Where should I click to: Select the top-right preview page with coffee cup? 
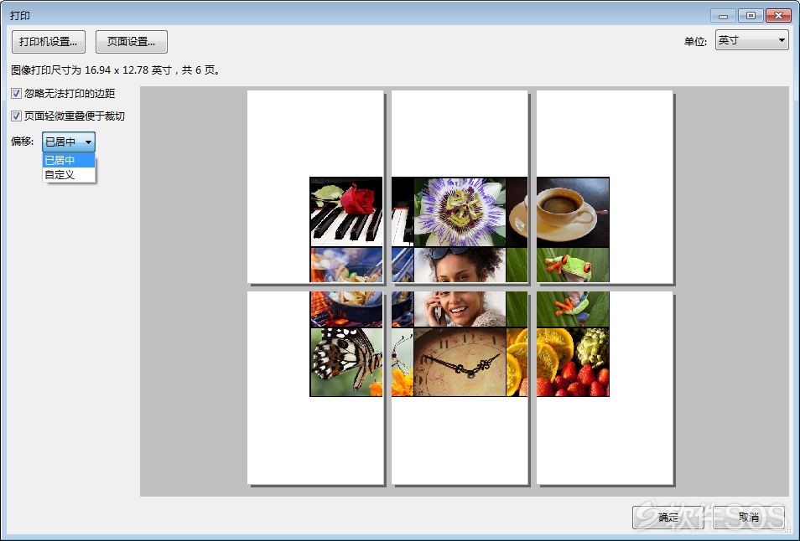(x=605, y=187)
